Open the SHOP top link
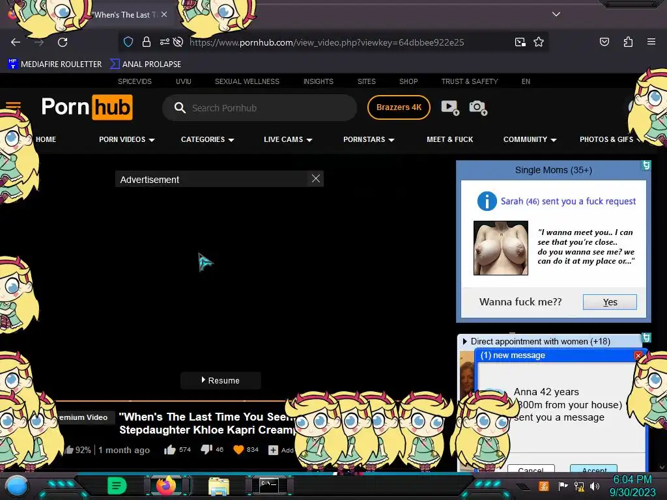 [408, 81]
